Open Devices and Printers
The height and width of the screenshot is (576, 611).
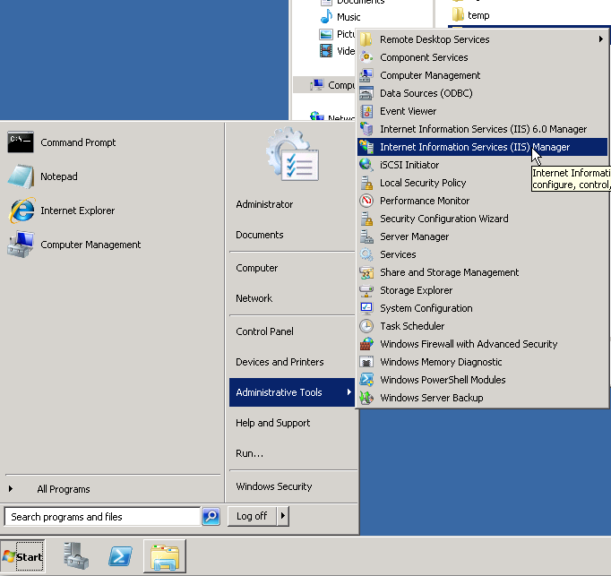pyautogui.click(x=280, y=362)
